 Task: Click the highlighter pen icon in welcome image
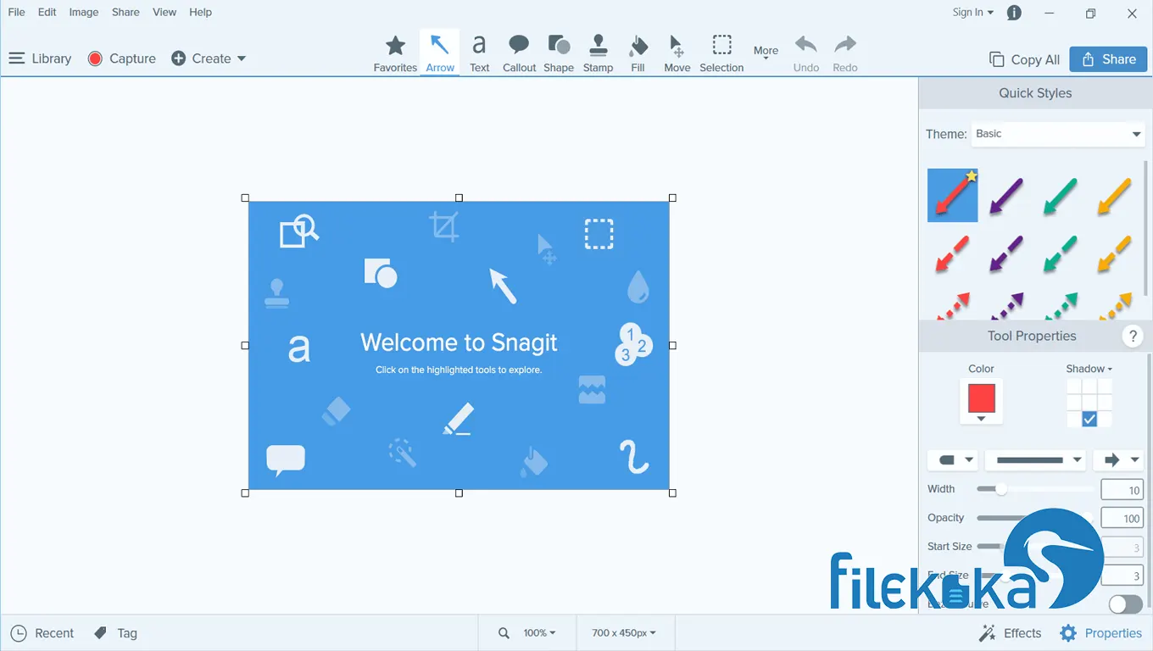pyautogui.click(x=458, y=420)
